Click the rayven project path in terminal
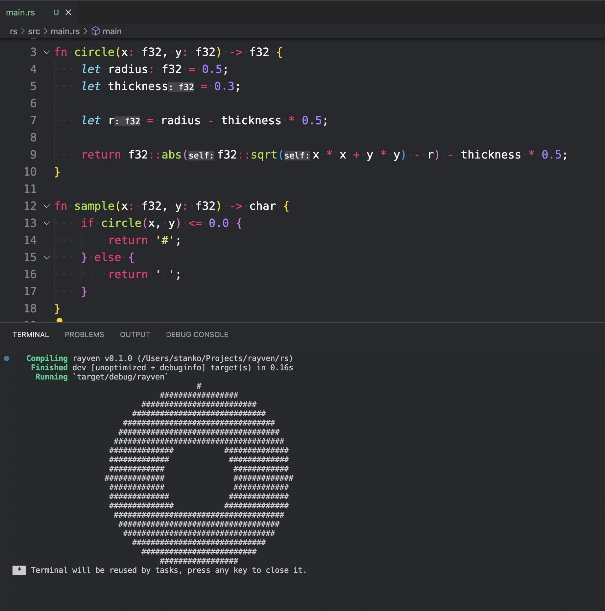The image size is (605, 611). pyautogui.click(x=215, y=358)
